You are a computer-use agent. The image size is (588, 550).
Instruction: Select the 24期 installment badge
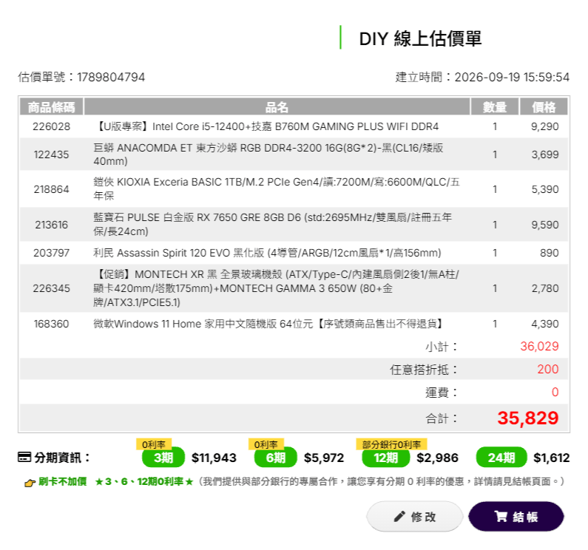pos(501,458)
